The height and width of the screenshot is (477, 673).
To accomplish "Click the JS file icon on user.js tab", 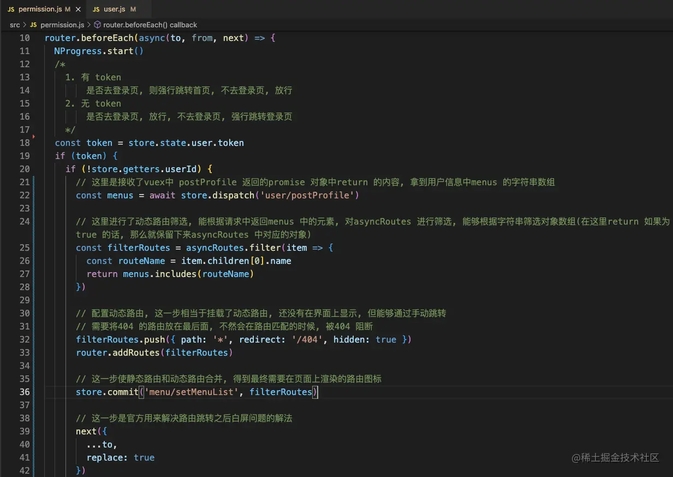I will (x=96, y=9).
